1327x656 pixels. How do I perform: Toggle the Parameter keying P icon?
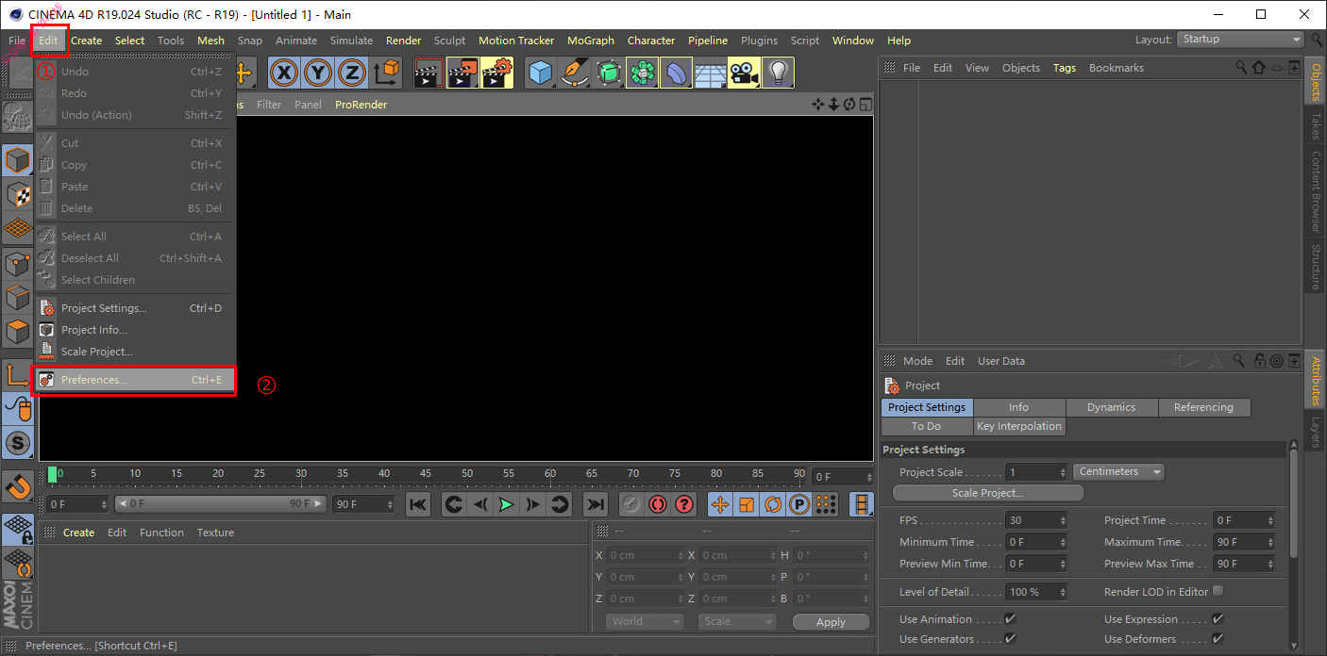(x=799, y=504)
